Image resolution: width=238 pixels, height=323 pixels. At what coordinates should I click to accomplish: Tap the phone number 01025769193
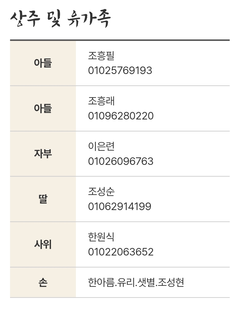click(120, 71)
